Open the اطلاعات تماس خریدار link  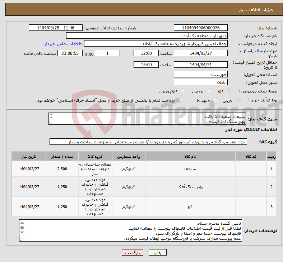(x=64, y=44)
